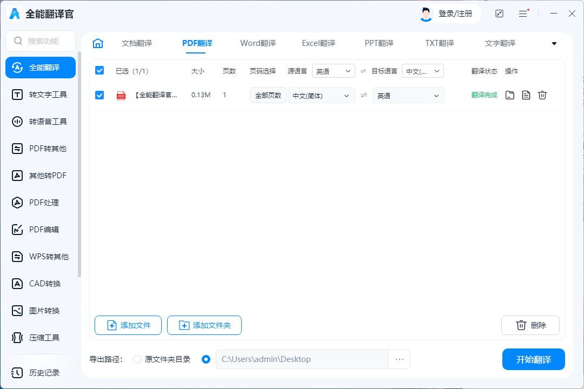584x389 pixels.
Task: Open row target language dropdown 英语
Action: pos(409,96)
